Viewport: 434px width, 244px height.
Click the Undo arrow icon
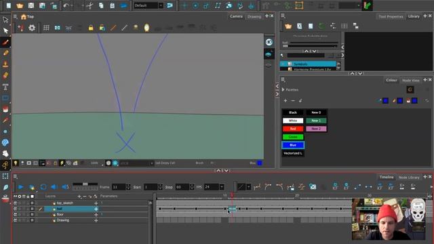point(66,5)
